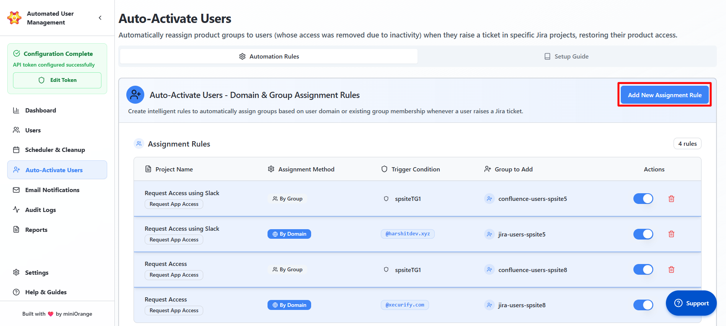Click the blue add-user header icon
The image size is (726, 326).
pyautogui.click(x=135, y=95)
